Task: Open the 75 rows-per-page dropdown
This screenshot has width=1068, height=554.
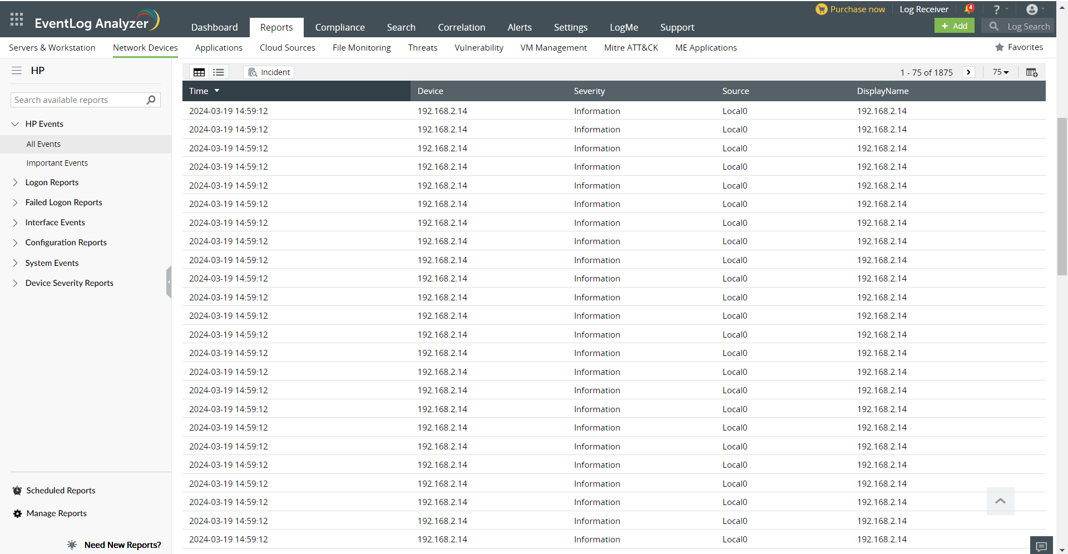Action: tap(1001, 72)
